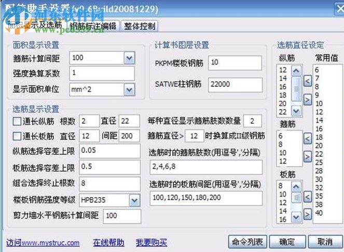
Task: Select the 面积显示及选筋 tab
Action: [x=35, y=25]
